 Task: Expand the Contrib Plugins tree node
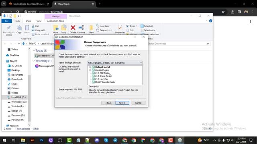click(90, 70)
